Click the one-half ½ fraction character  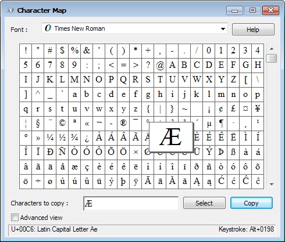pyautogui.click(x=62, y=138)
